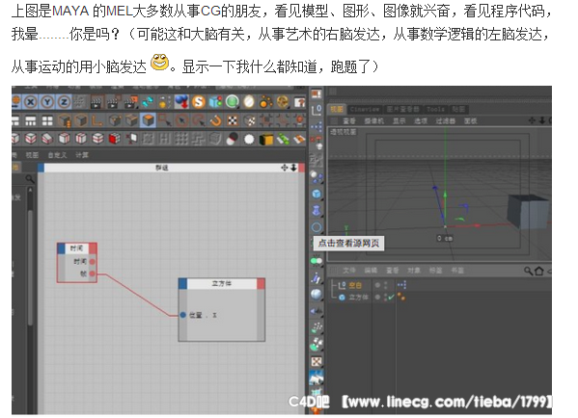The image size is (578, 418).
Task: Toggle the X axis lock icon
Action: pyautogui.click(x=31, y=102)
